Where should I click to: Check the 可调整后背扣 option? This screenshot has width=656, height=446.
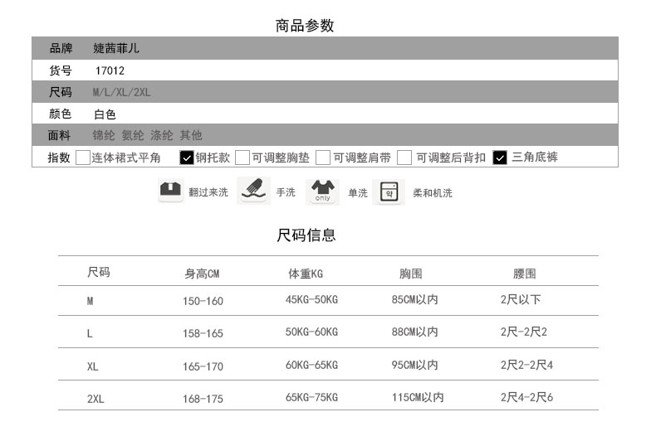click(404, 158)
